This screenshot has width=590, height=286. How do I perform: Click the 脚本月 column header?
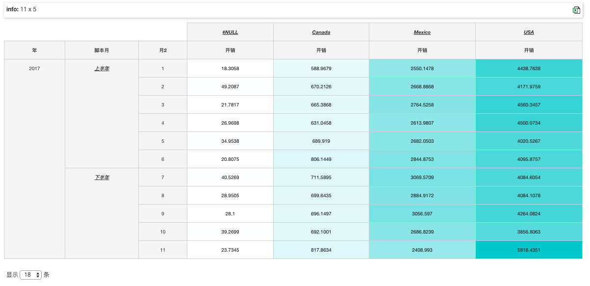102,51
